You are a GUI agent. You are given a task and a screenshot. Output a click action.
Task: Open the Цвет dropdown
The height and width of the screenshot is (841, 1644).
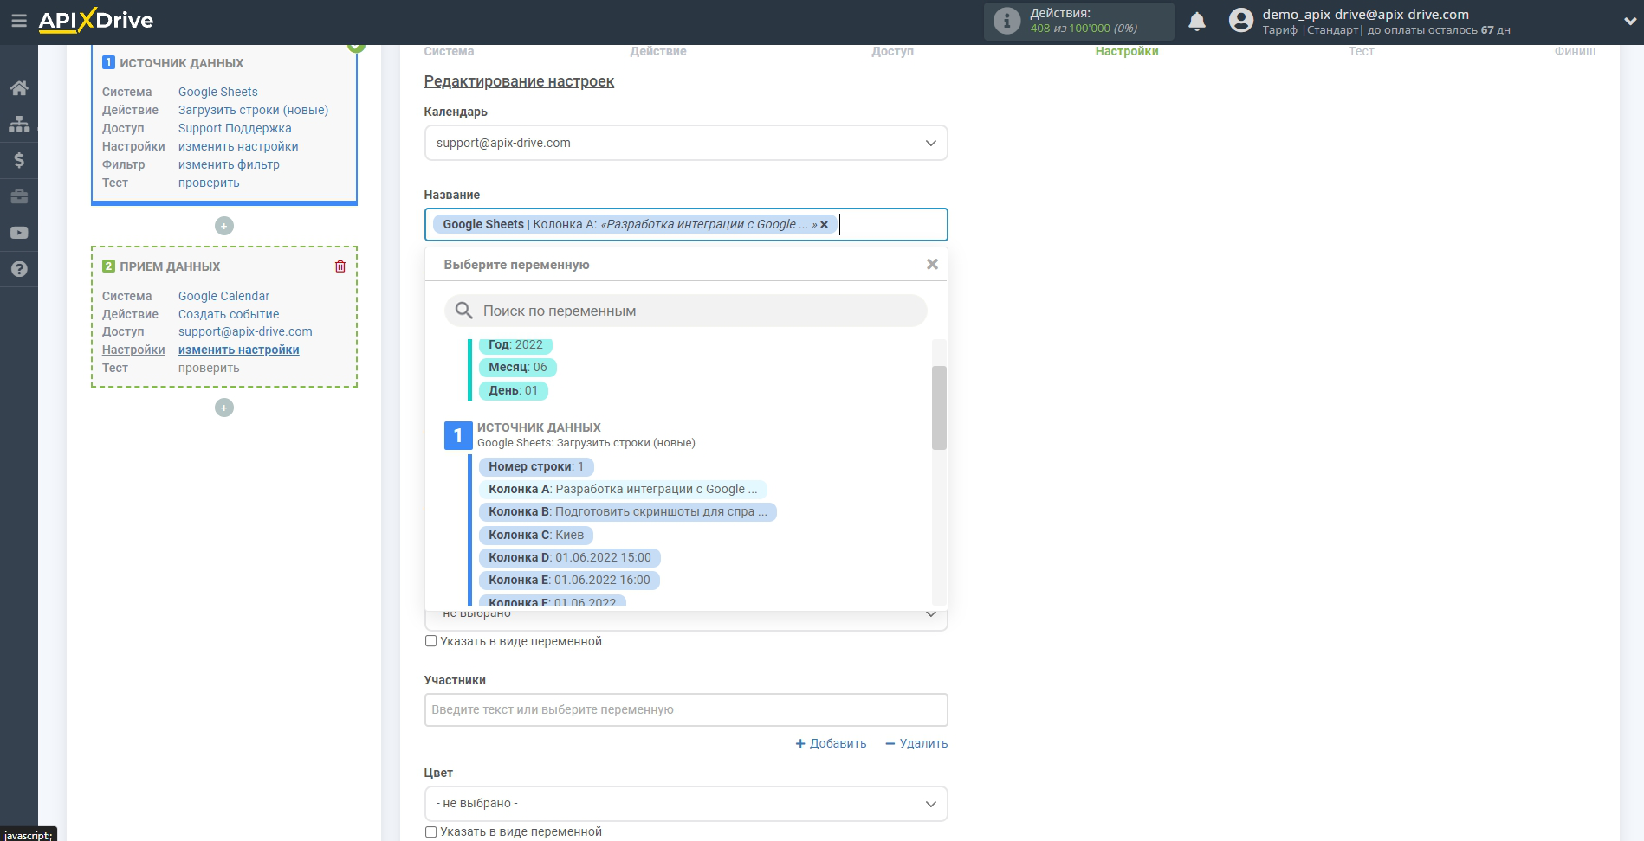tap(686, 804)
